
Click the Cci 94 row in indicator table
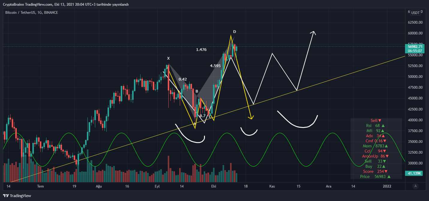(x=375, y=151)
